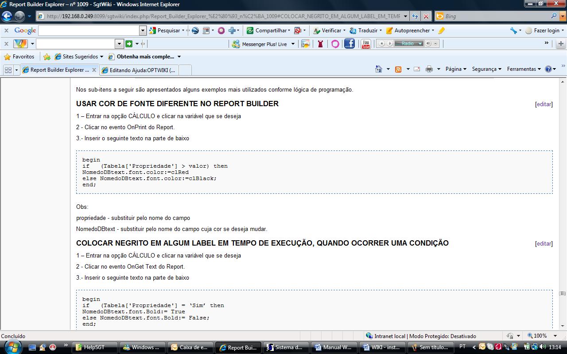Expand the Ferramentas dropdown menu
This screenshot has height=354, width=567.
click(x=524, y=69)
